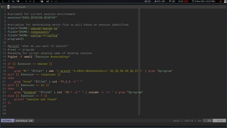
Task: Click the mail envelope workspace icon
Action: tap(42, 1)
